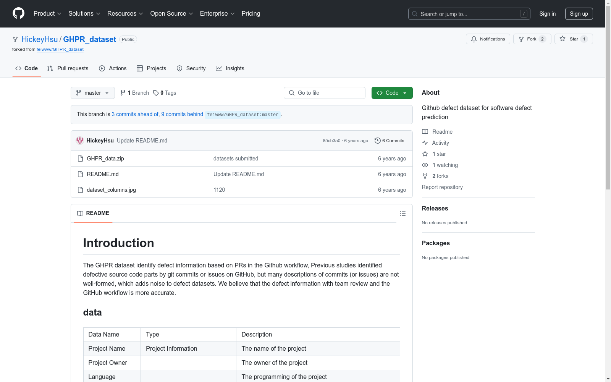The width and height of the screenshot is (611, 382).
Task: Click HickeyHsu's avatar in the commit row
Action: point(80,141)
